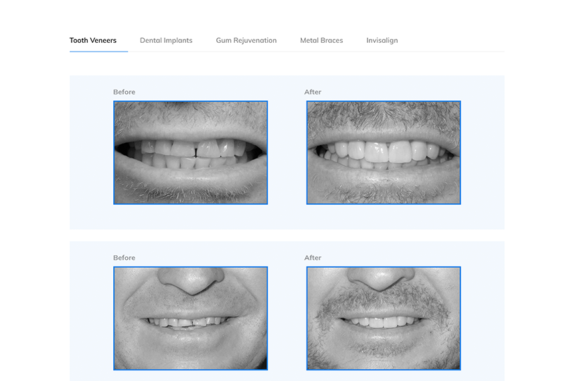The height and width of the screenshot is (381, 569).
Task: Click the After label in the second card
Action: pos(313,258)
